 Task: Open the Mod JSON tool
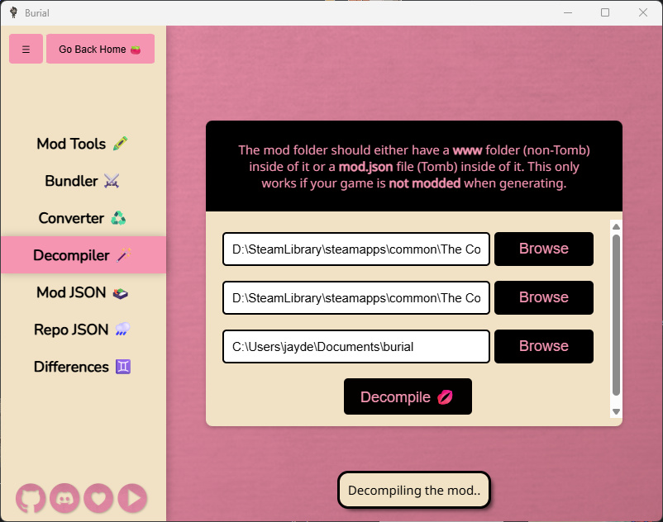tap(83, 292)
